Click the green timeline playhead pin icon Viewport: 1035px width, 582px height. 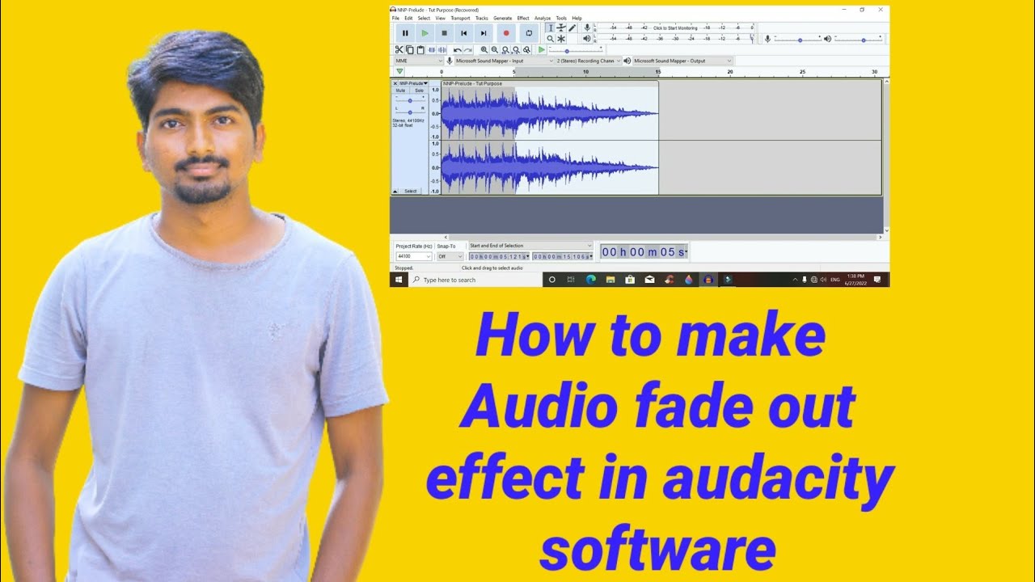pyautogui.click(x=399, y=72)
